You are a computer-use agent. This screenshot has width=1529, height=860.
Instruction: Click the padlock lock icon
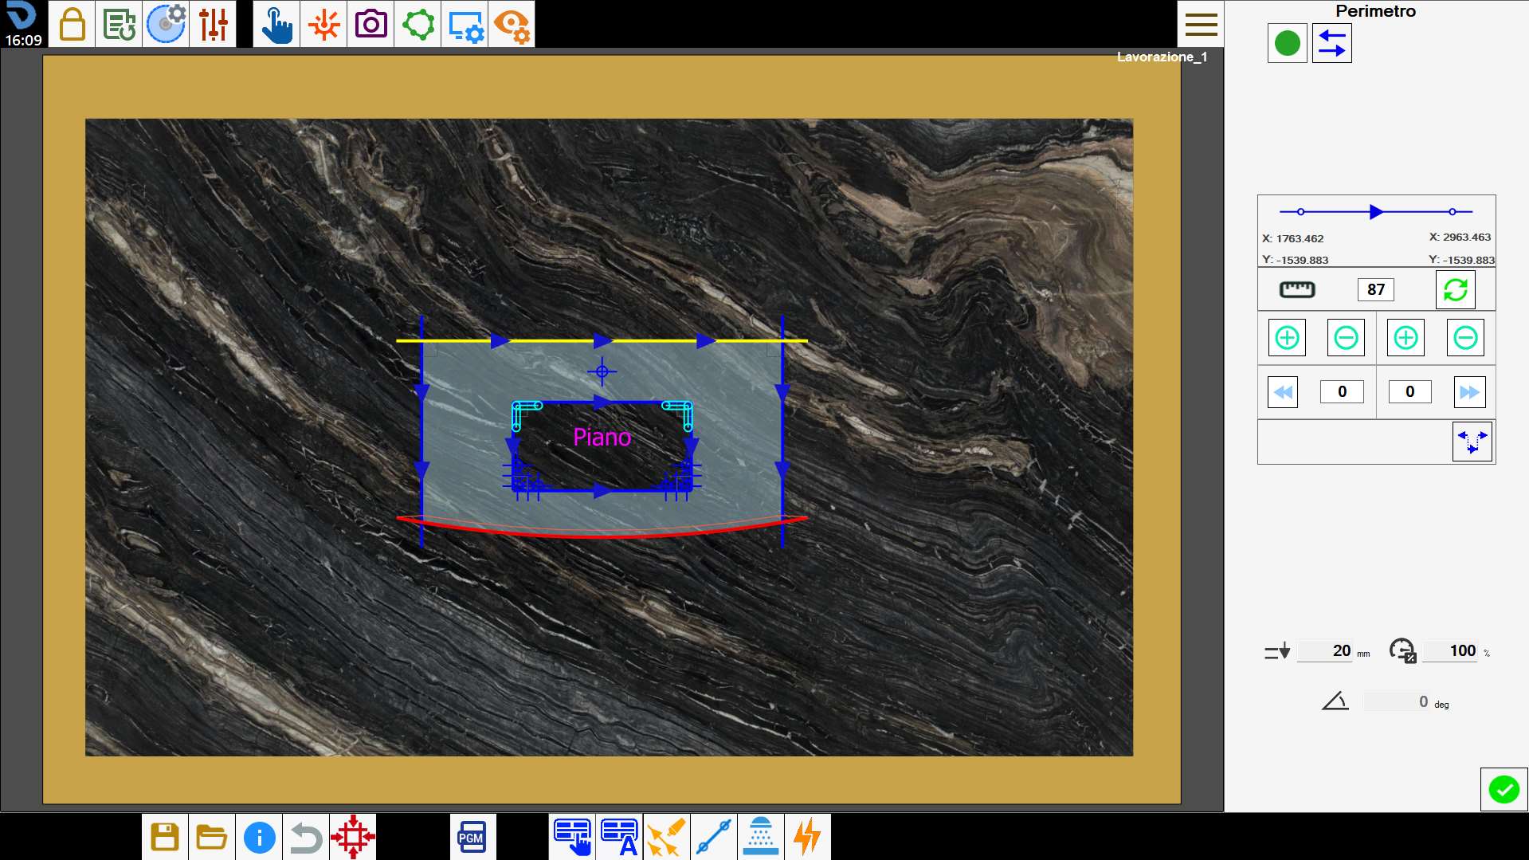[x=72, y=24]
